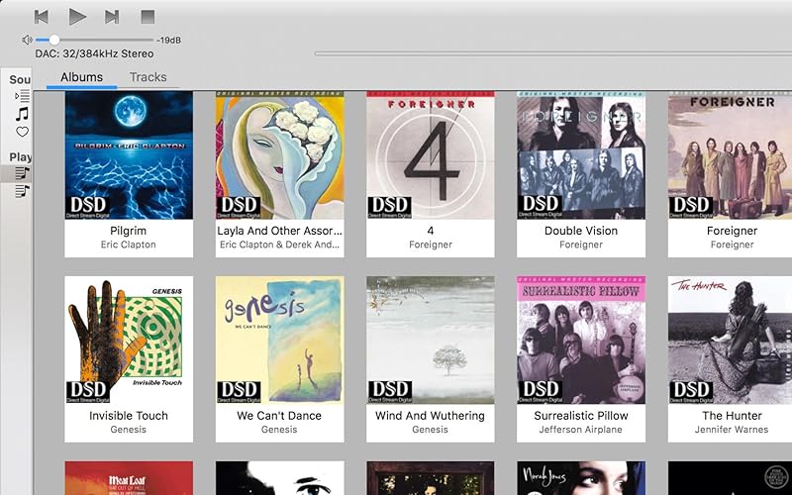Click the DSD badge on Pilgrim cover

pyautogui.click(x=87, y=207)
